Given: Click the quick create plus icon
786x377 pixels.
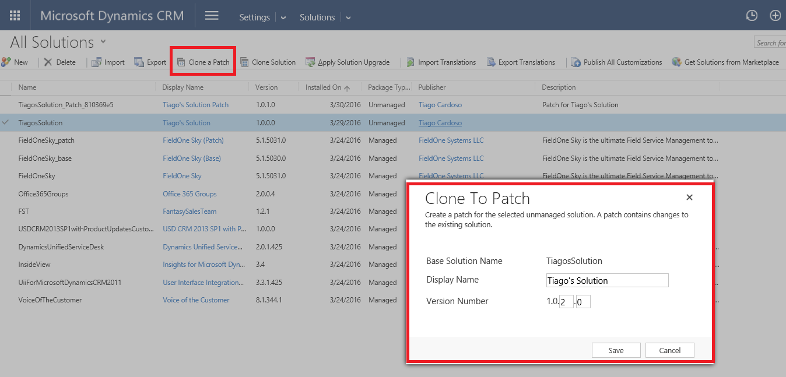Looking at the screenshot, I should (775, 16).
